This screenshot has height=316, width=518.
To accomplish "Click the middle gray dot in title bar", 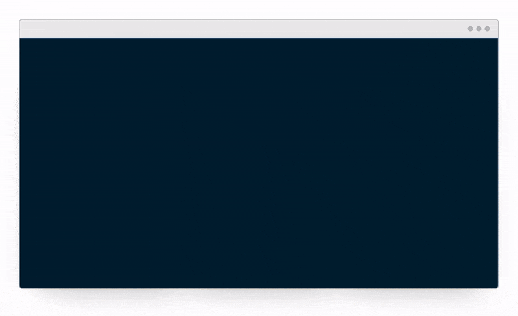I will 479,28.
